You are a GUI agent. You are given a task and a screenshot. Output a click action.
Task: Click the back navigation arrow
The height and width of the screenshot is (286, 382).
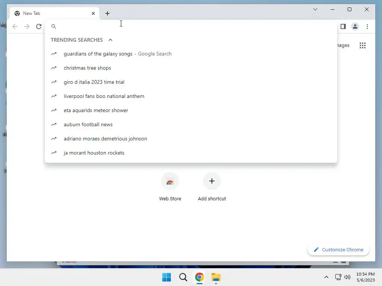tap(15, 26)
